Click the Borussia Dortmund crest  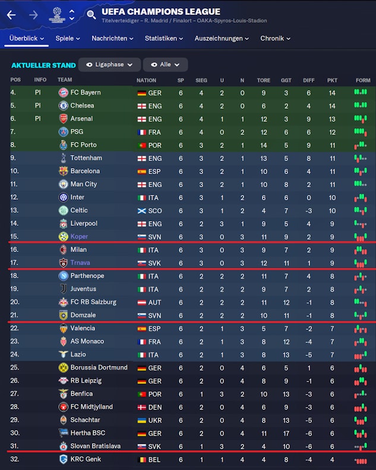(63, 368)
